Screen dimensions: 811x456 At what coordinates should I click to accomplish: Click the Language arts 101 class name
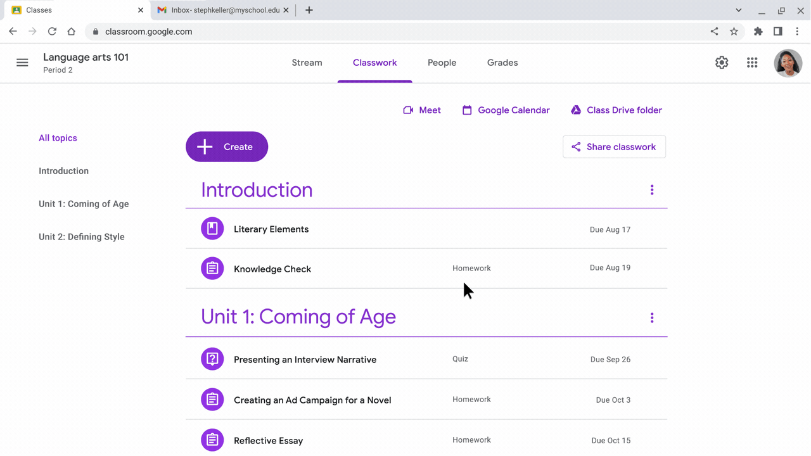tap(86, 57)
